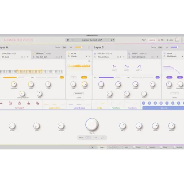184x184 pixels.
Task: Toggle Layer A filter grey routing pill
Action: click(74, 77)
